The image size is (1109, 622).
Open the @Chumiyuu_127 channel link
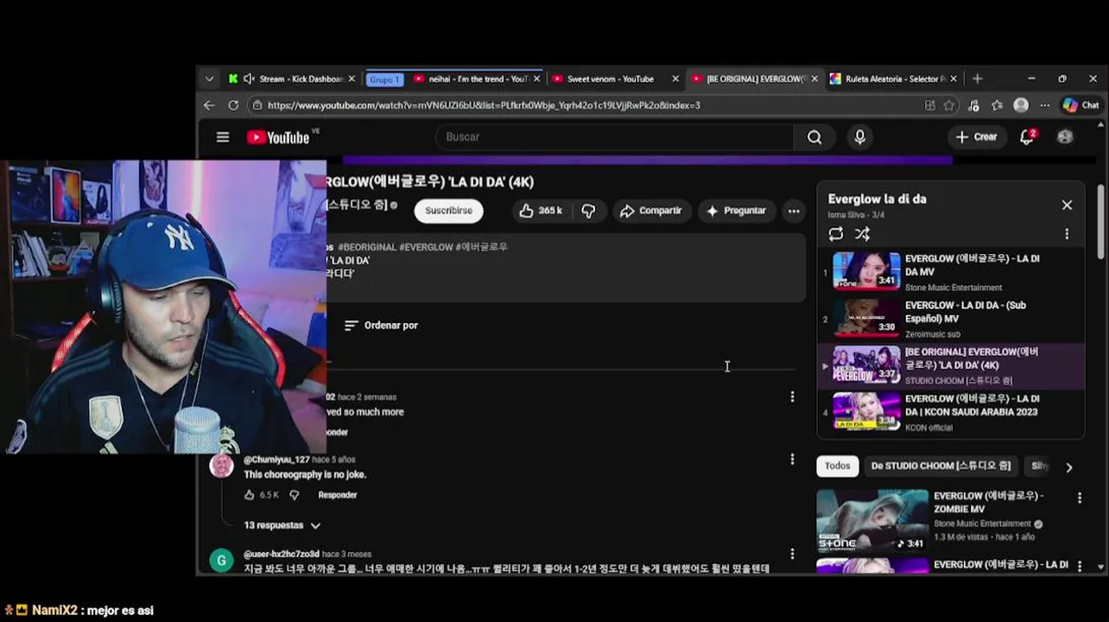point(276,460)
